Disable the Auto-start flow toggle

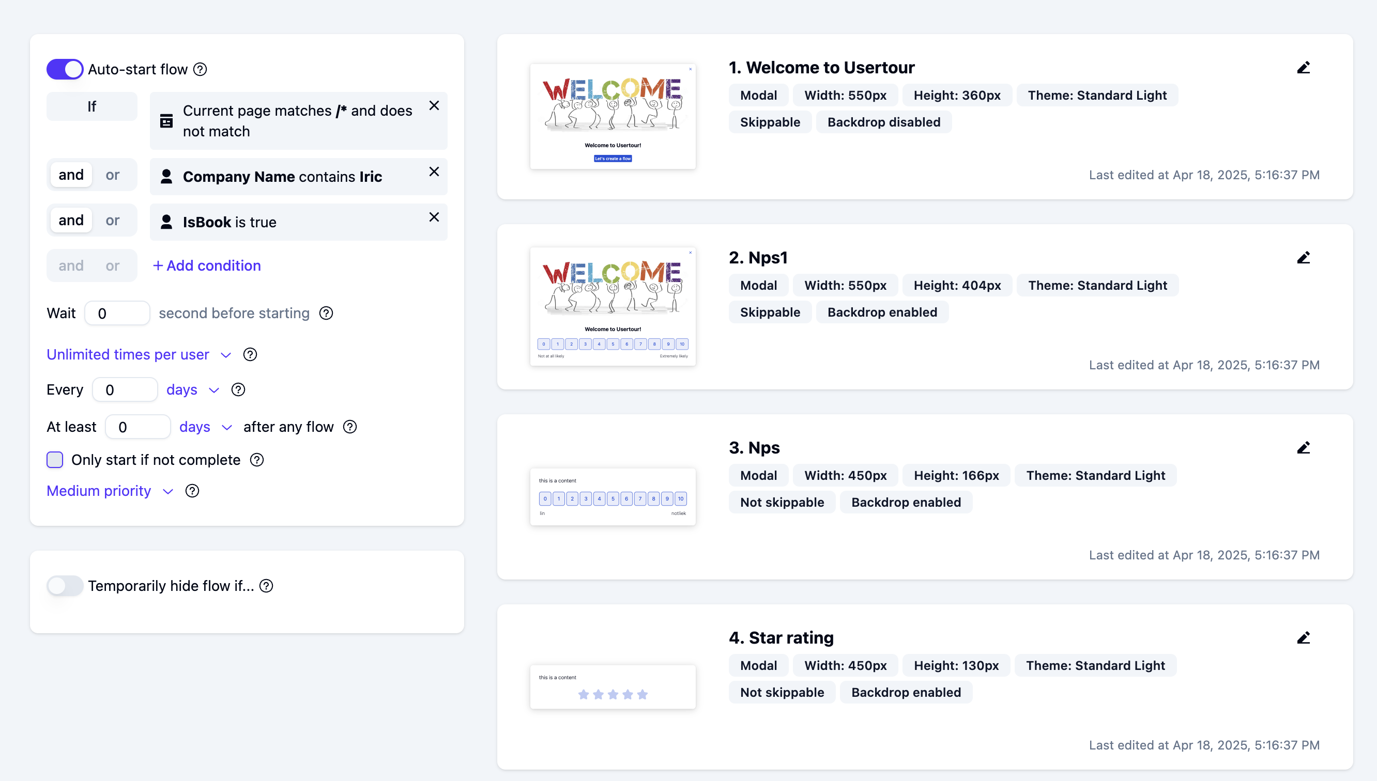(x=65, y=69)
